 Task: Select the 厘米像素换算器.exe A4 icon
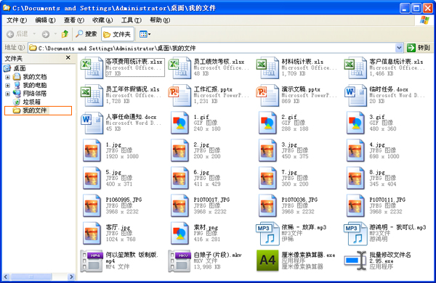(267, 261)
